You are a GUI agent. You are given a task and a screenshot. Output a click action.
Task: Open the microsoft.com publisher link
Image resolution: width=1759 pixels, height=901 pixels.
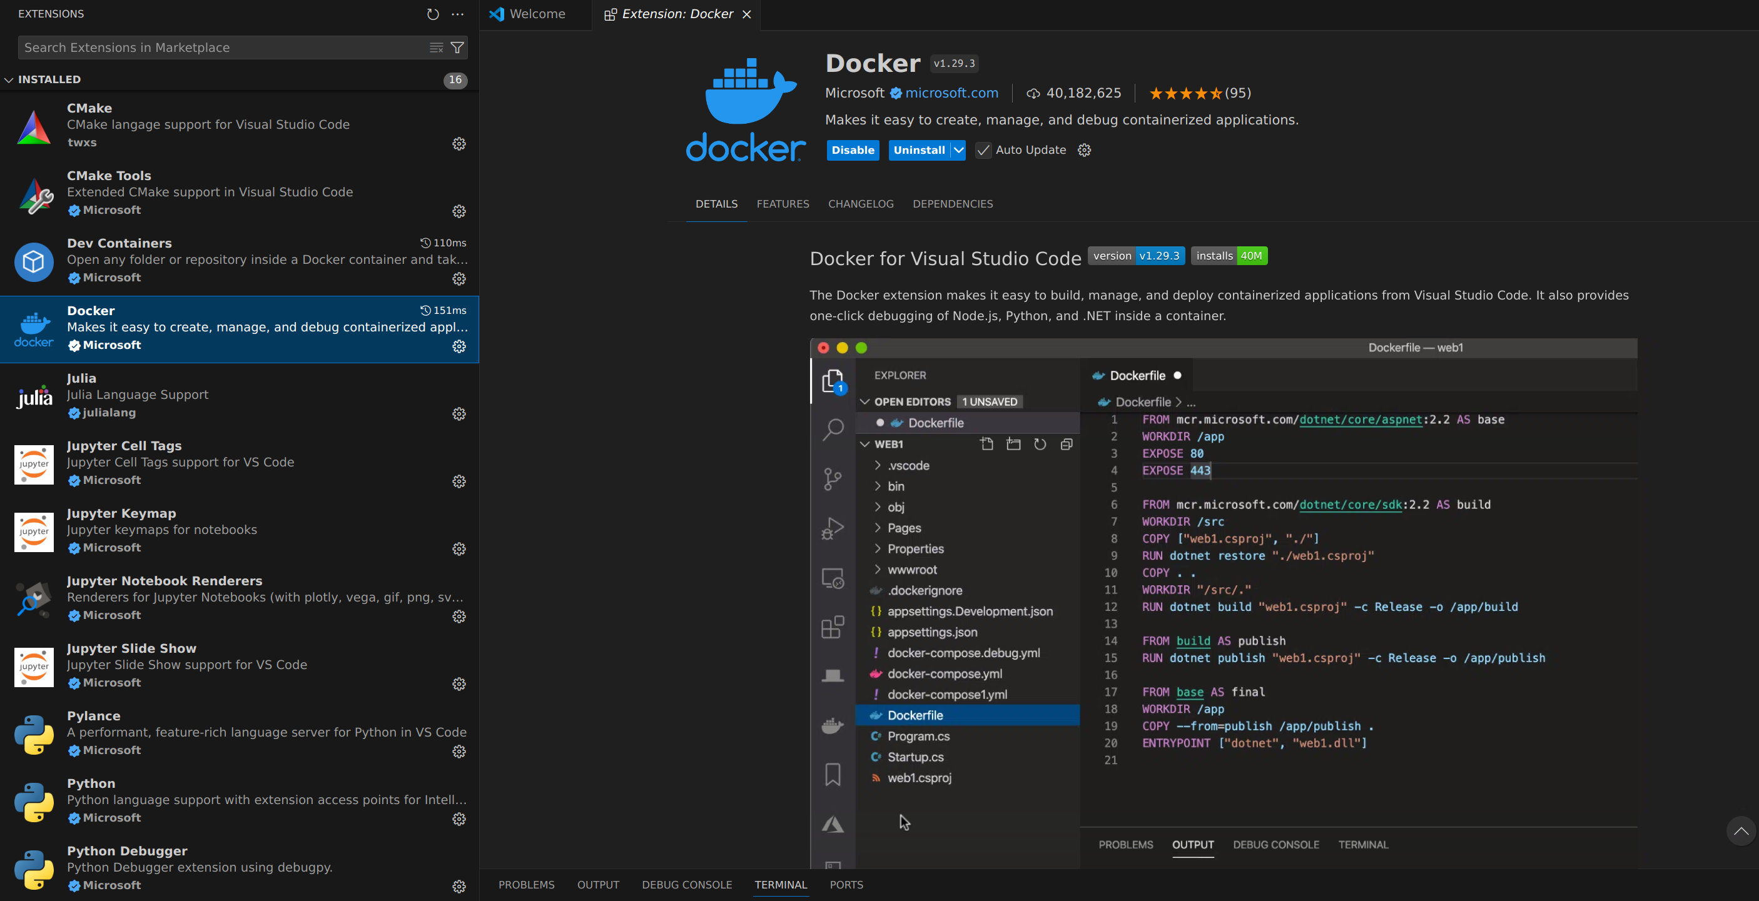pos(951,93)
